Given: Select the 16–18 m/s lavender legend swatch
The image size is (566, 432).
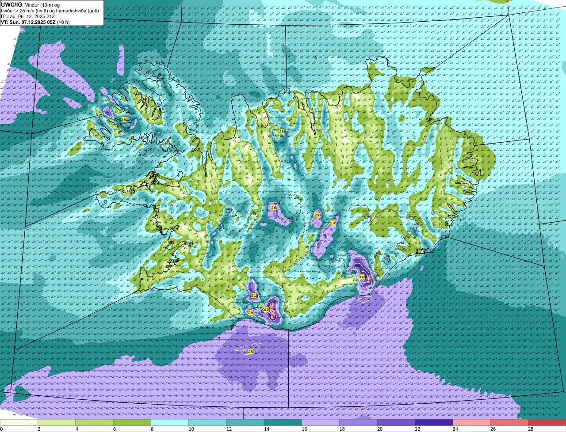Looking at the screenshot, I should (x=321, y=423).
